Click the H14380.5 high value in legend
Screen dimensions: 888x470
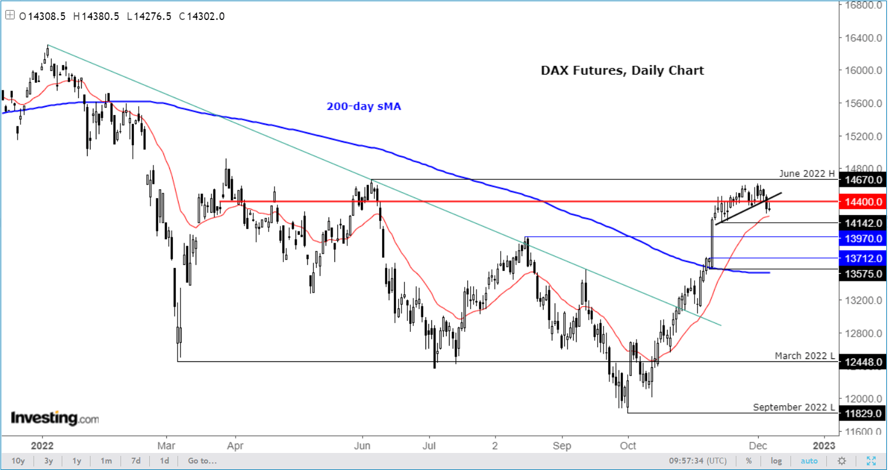(97, 17)
